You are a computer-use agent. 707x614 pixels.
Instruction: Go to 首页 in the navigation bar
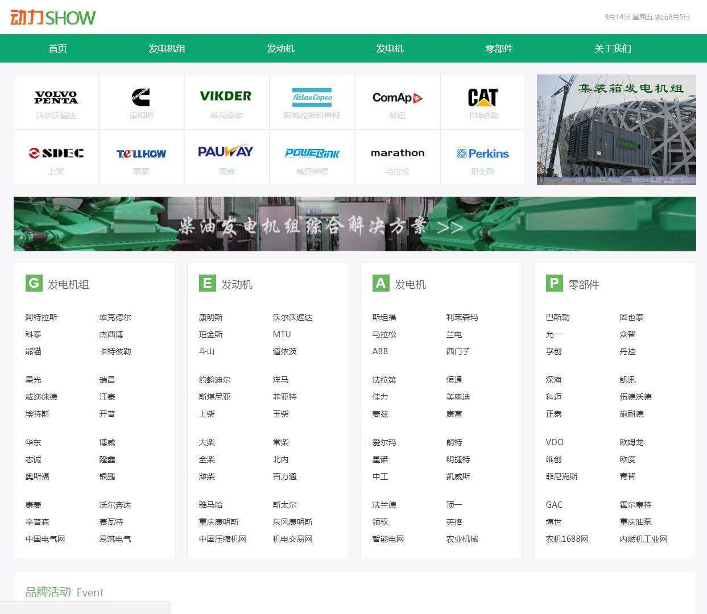[57, 48]
